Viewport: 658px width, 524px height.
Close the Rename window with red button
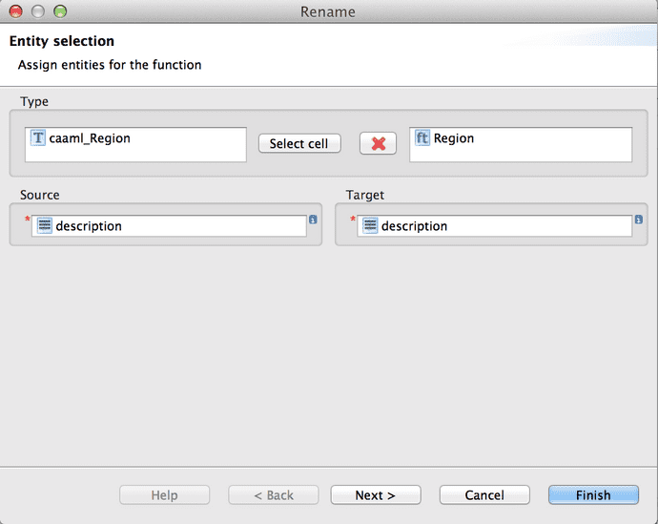pos(15,11)
